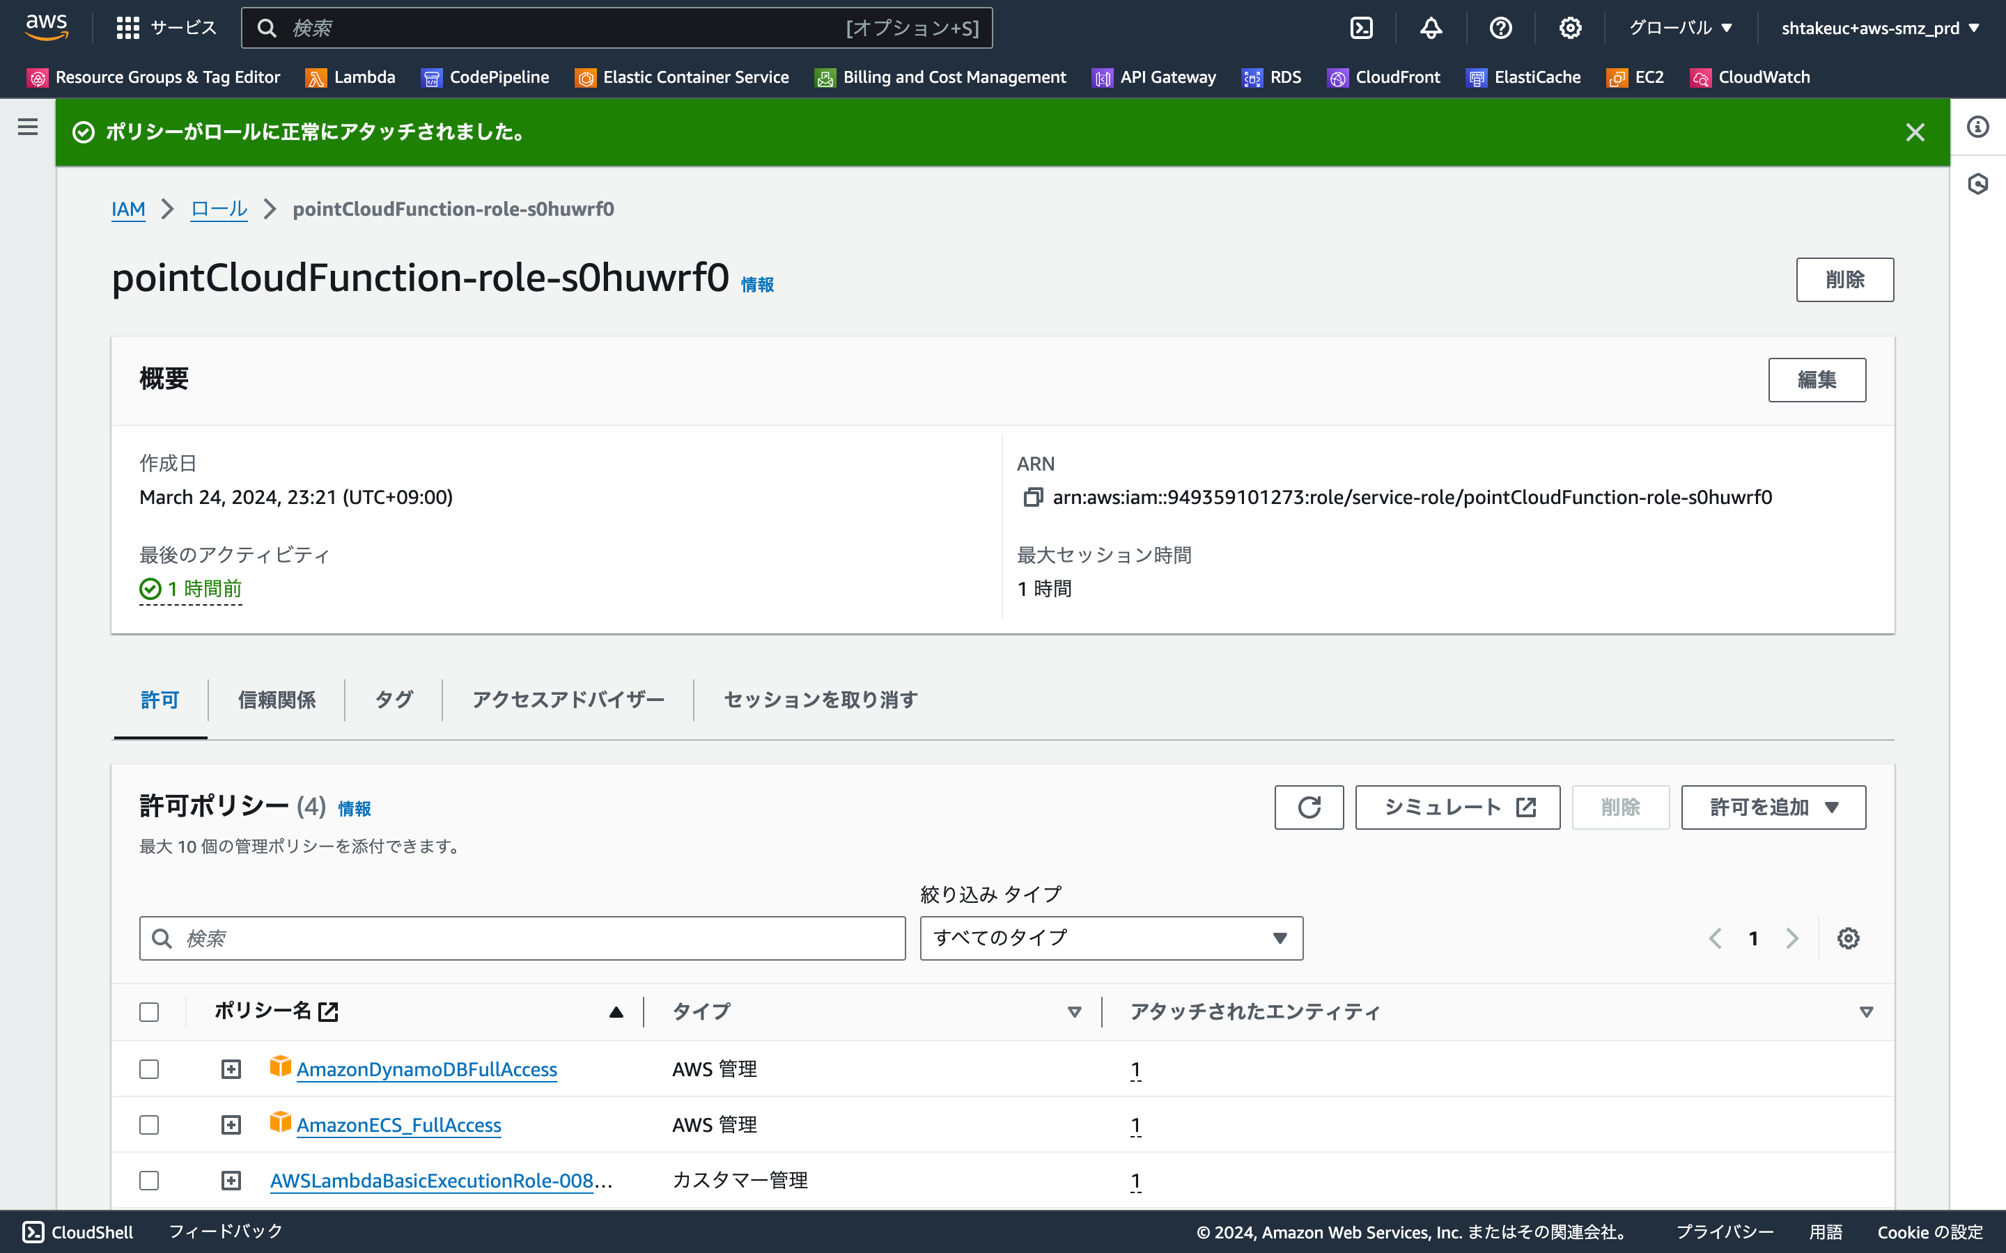Click the 削除 button for the role

click(1844, 279)
